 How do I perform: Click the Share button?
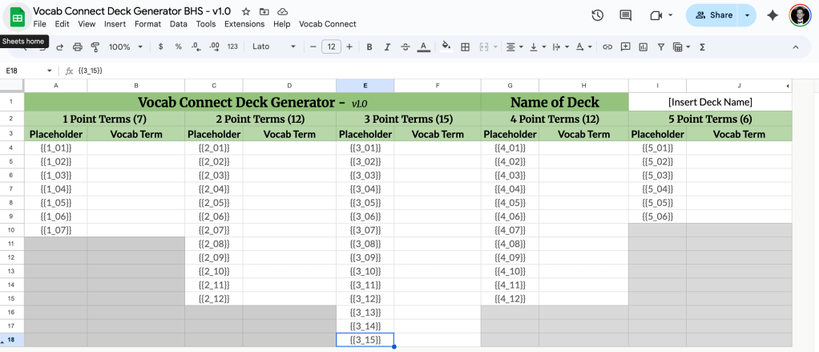tap(712, 15)
